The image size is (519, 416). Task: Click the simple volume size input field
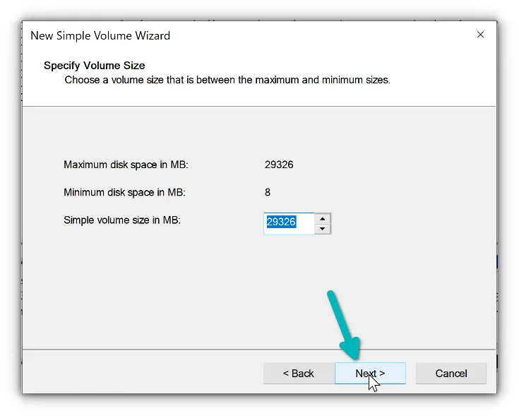[x=289, y=224]
